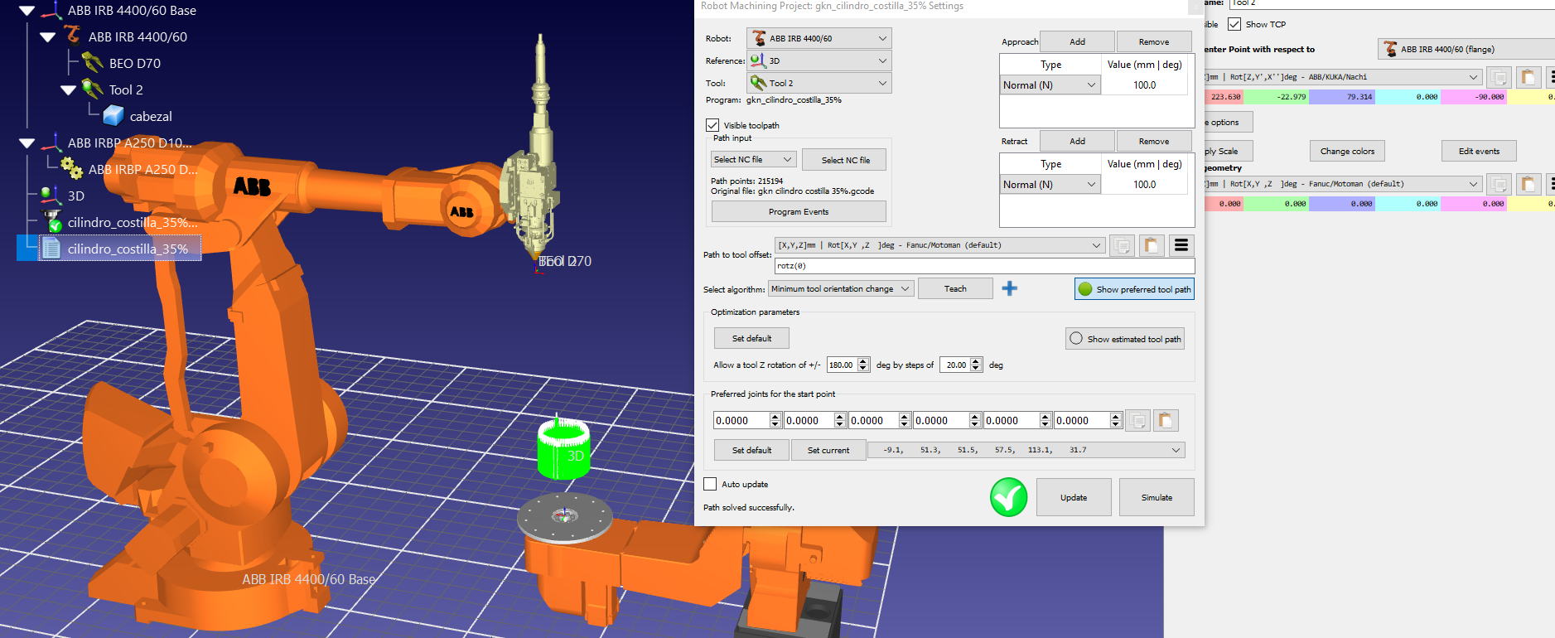Viewport: 1555px width, 638px height.
Task: Click the Program Events button
Action: click(x=798, y=212)
